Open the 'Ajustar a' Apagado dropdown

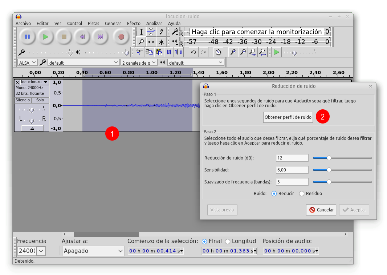pos(93,251)
